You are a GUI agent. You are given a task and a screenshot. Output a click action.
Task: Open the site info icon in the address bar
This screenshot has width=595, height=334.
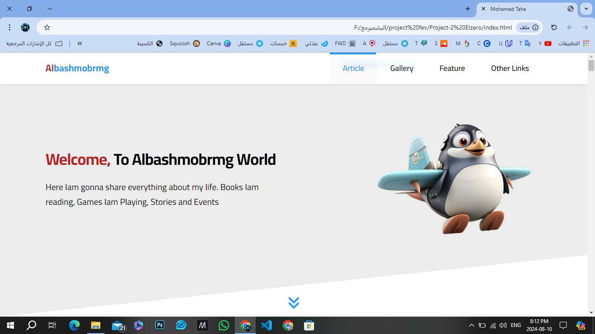(x=535, y=27)
